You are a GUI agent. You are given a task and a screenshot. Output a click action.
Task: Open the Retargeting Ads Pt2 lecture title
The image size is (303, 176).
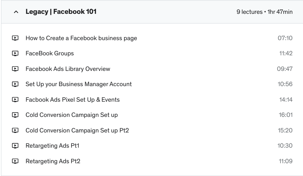[53, 161]
